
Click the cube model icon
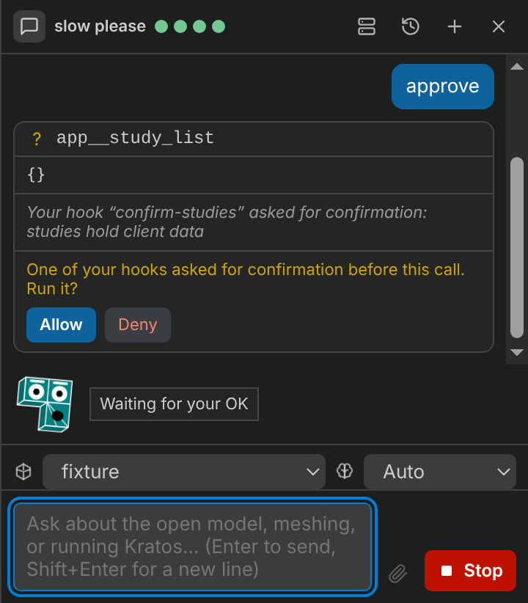[23, 472]
